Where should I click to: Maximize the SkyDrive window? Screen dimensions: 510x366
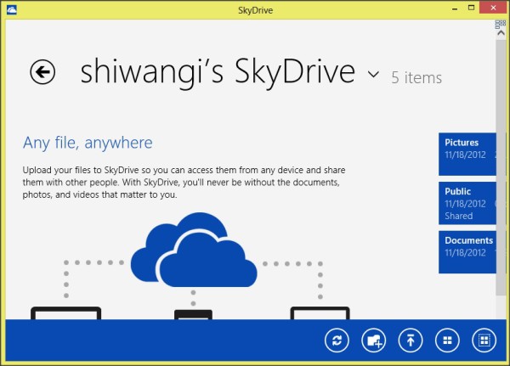471,8
